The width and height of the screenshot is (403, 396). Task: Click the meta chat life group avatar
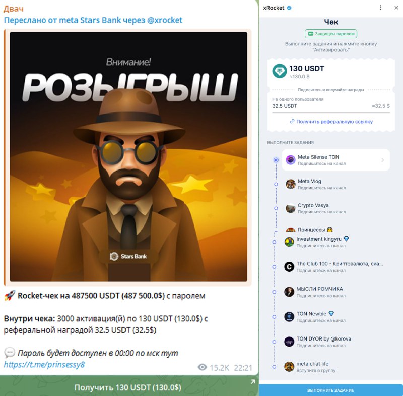click(x=289, y=367)
